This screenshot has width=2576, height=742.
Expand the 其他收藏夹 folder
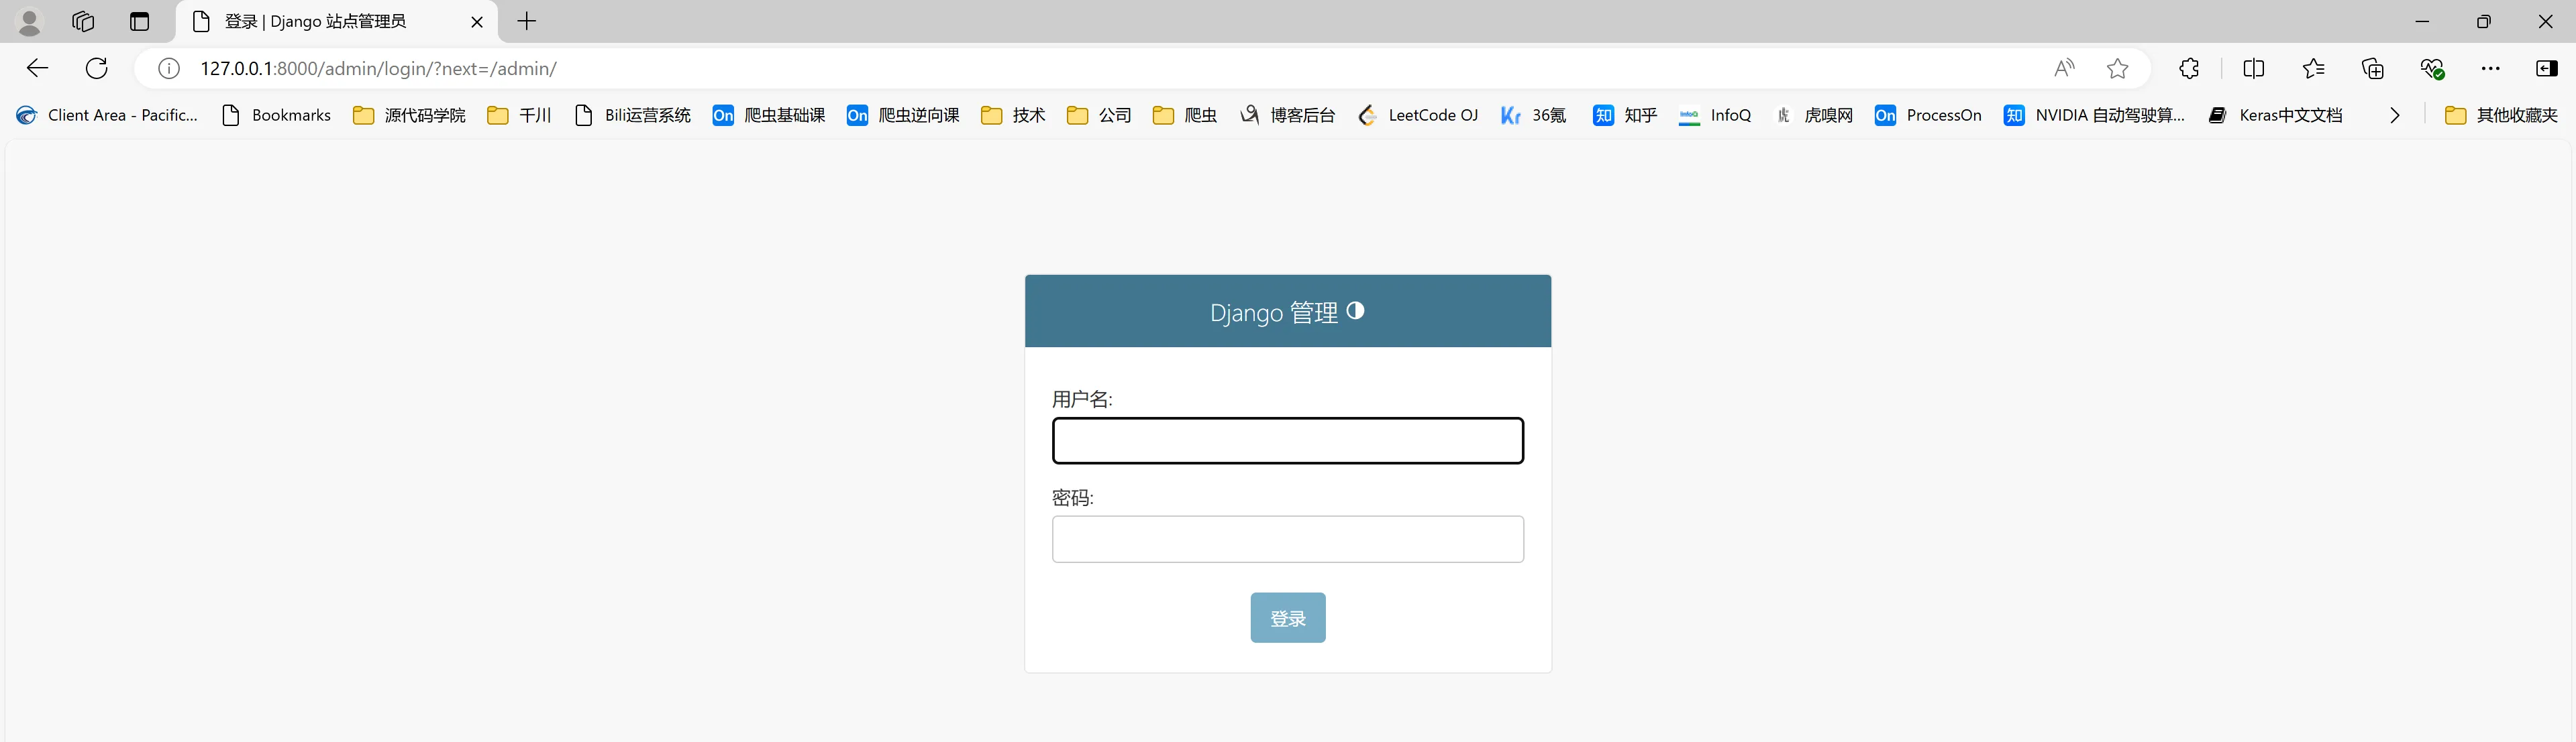2501,115
